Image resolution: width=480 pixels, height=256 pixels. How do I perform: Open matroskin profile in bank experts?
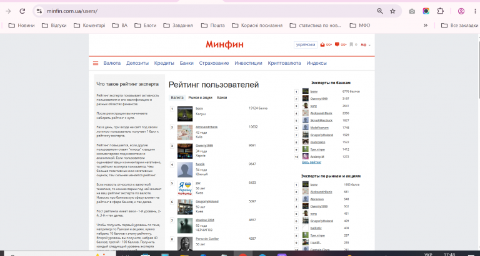(317, 142)
